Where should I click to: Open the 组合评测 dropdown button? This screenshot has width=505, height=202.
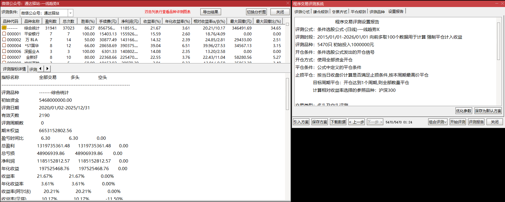pyautogui.click(x=438, y=122)
